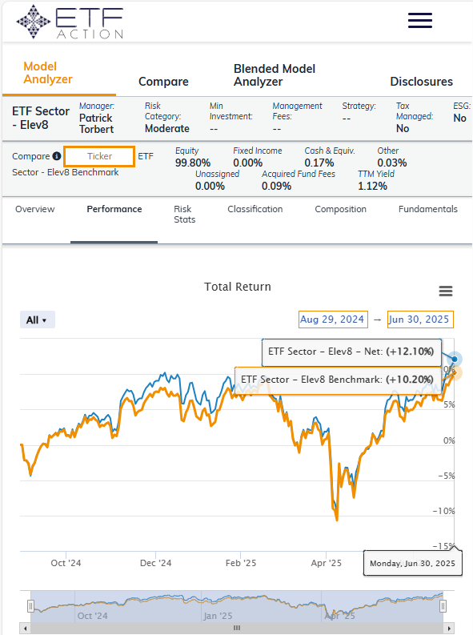Click the Risk Category Moderate value
This screenshot has height=635, width=473.
pos(167,128)
